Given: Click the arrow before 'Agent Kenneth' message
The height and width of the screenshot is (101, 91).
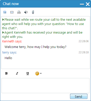Looking at the screenshot, I should pos(3,33).
